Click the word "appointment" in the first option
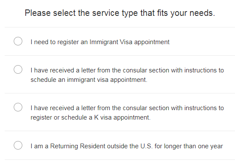 (152, 42)
